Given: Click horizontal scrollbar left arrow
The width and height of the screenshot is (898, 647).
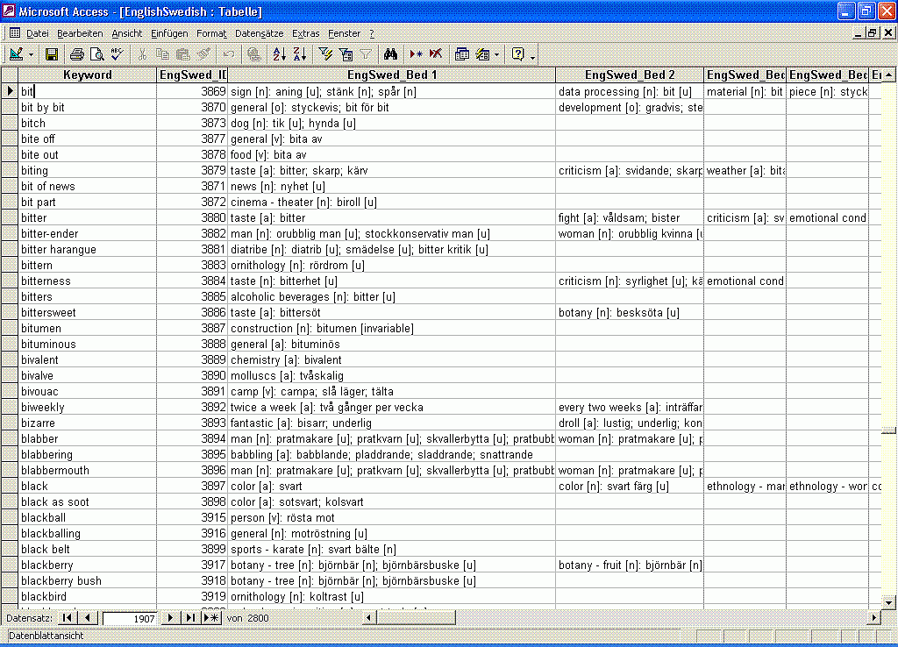Looking at the screenshot, I should (x=369, y=618).
